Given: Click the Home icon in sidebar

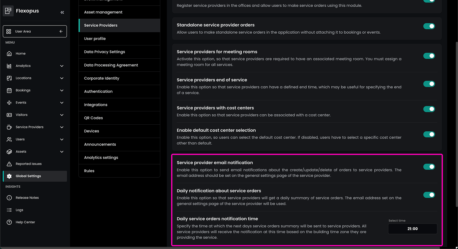Looking at the screenshot, I should tap(9, 54).
